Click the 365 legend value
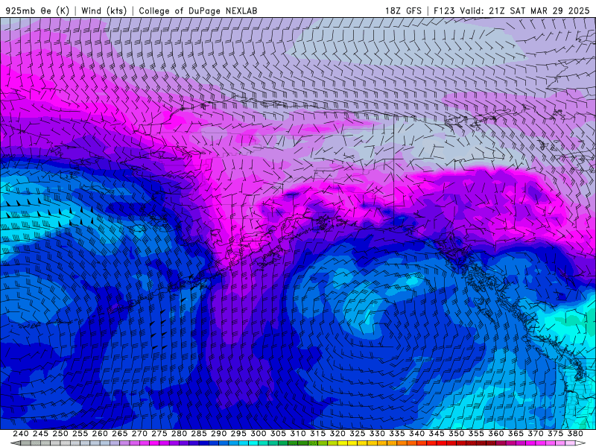The height and width of the screenshot is (447, 596). pyautogui.click(x=516, y=434)
